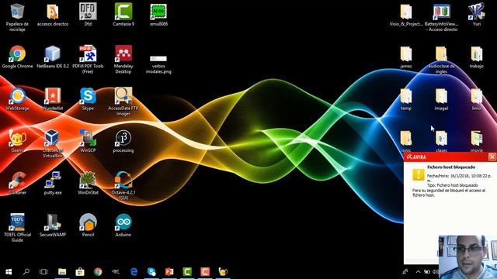Open the WinDirStat shortcut
Viewport: 497px width, 279px height.
[88, 183]
